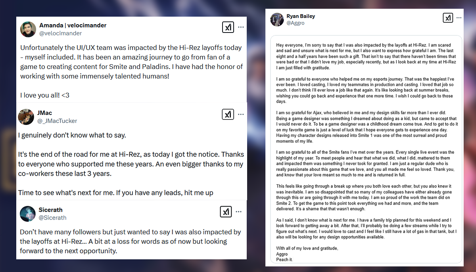Open the more options menu on Amanda's tweet
Viewport: 476px width, 272px height.
(x=241, y=27)
